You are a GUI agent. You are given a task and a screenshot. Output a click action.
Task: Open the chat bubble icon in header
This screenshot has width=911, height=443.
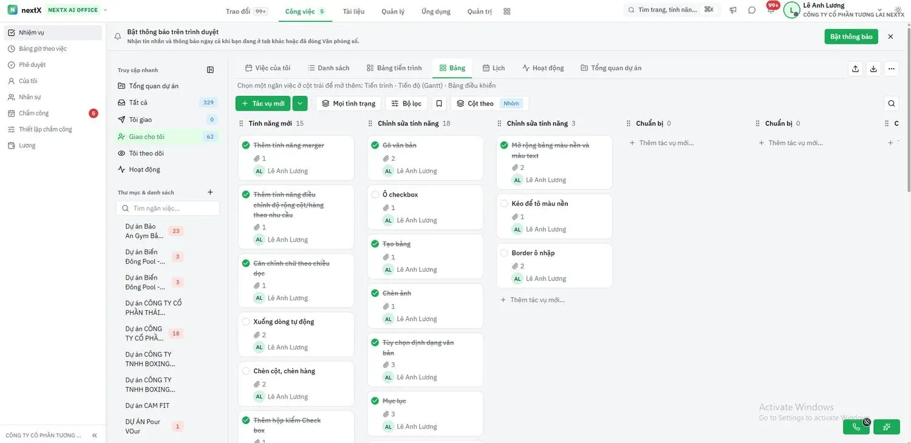pos(752,10)
